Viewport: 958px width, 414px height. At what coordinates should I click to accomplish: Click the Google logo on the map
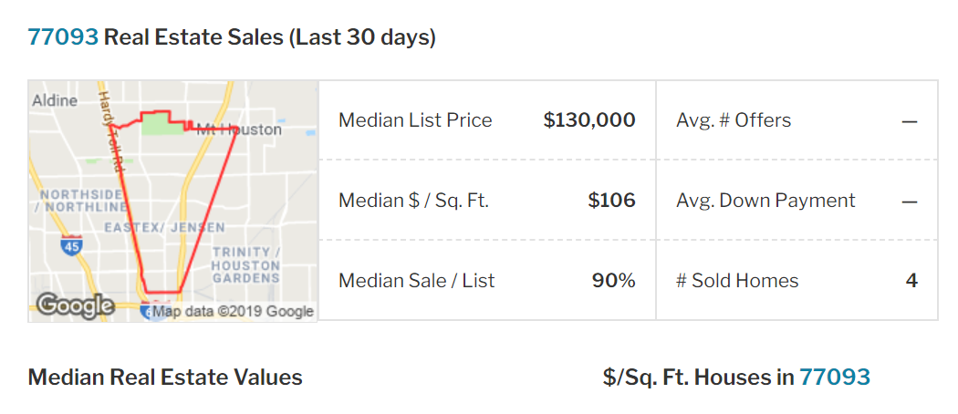click(x=75, y=305)
